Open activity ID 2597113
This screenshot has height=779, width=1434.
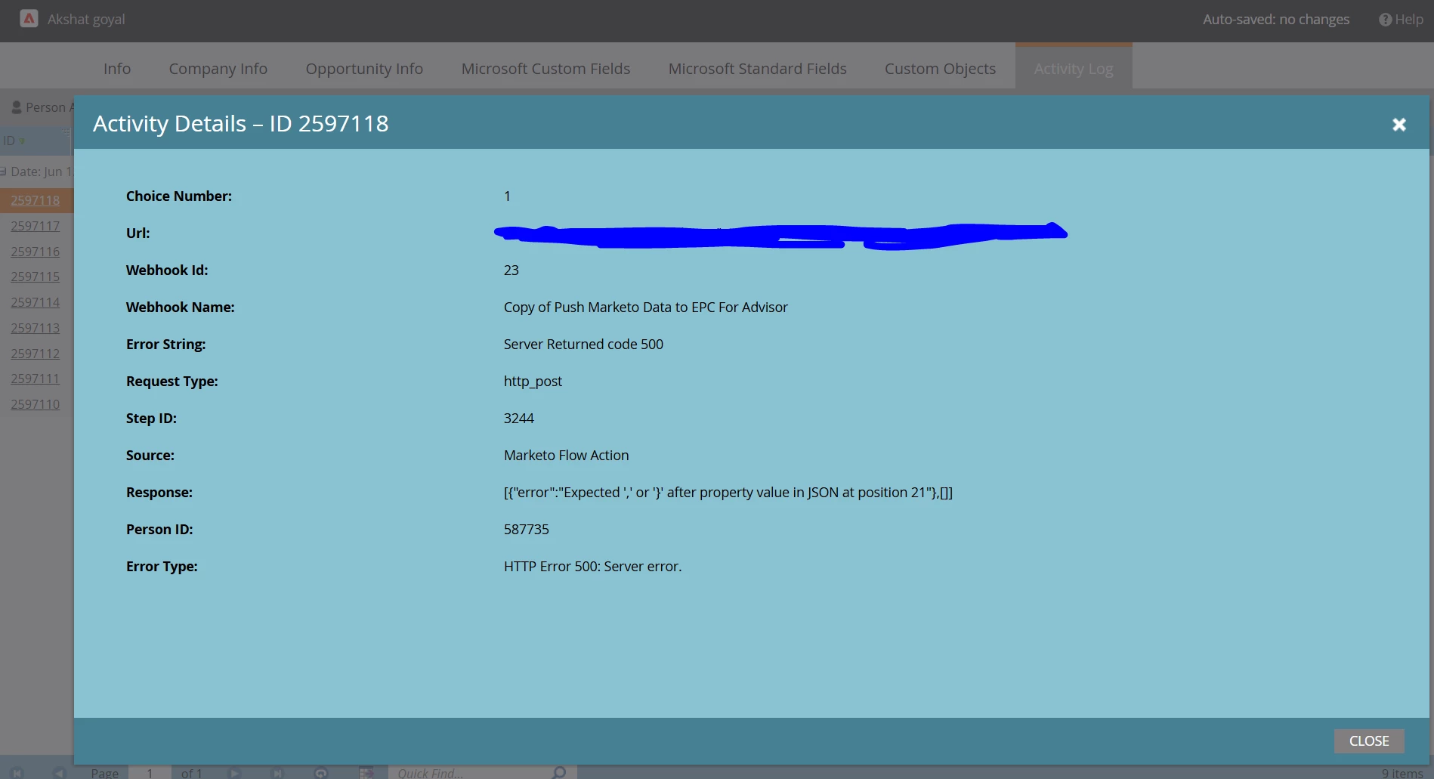36,328
